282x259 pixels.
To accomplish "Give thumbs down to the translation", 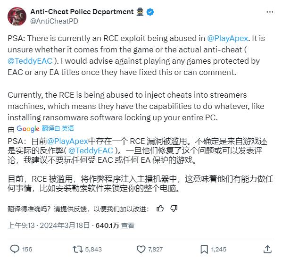I will point(174,209).
